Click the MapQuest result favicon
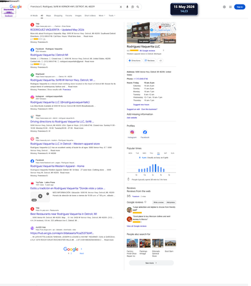251x286 pixels. point(32,75)
